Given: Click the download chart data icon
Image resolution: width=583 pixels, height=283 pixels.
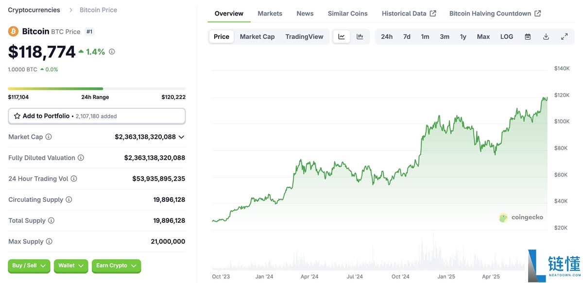Looking at the screenshot, I should click(x=546, y=37).
